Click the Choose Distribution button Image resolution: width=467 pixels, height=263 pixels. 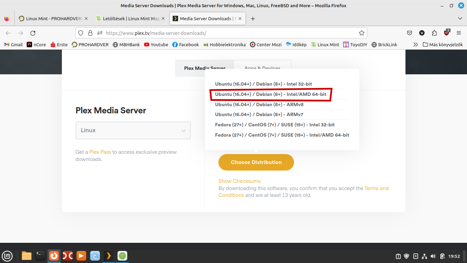[256, 162]
